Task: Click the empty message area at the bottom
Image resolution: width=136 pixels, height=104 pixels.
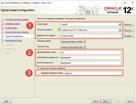Action: (x=85, y=90)
